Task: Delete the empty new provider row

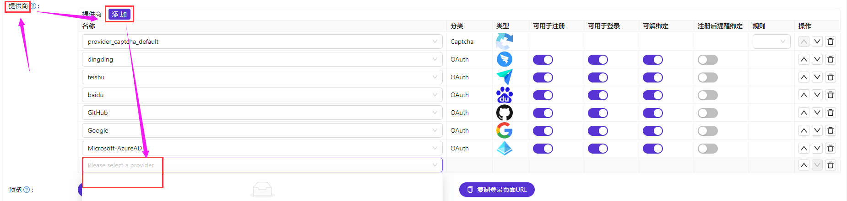Action: 831,165
